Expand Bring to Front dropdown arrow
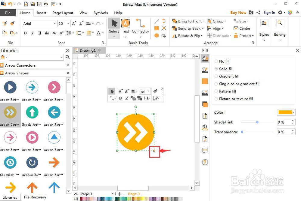Viewport: 301px width, 201px height. pos(204,21)
